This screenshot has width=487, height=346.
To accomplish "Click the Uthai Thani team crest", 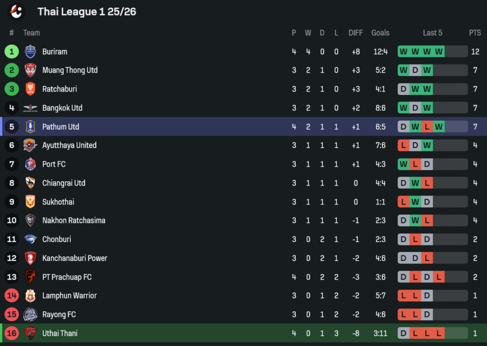I will (x=30, y=333).
